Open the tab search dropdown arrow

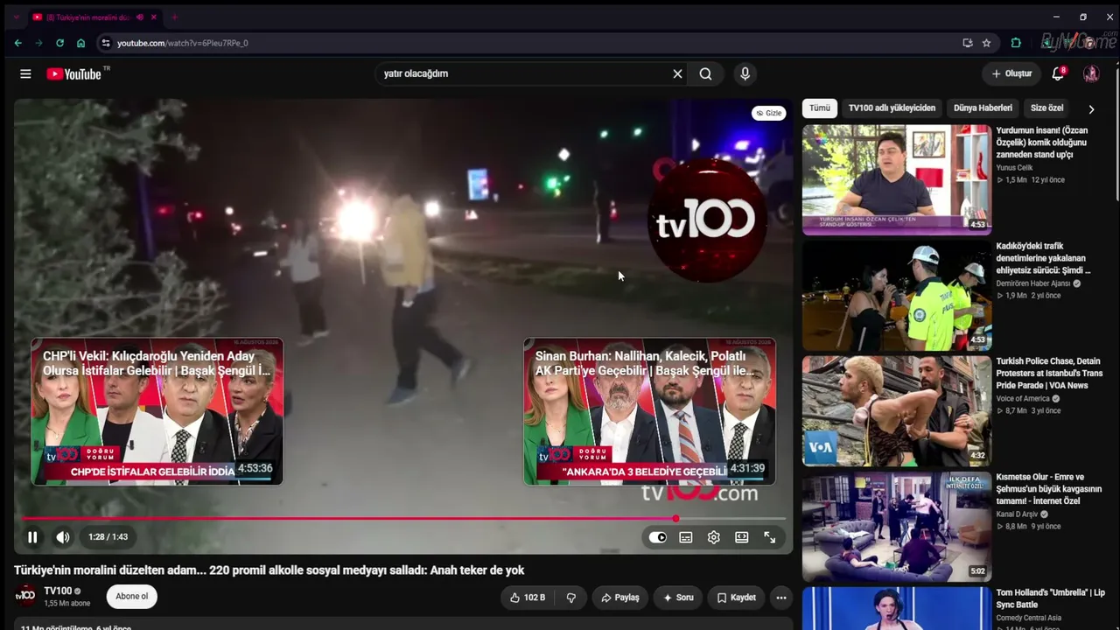(x=16, y=17)
